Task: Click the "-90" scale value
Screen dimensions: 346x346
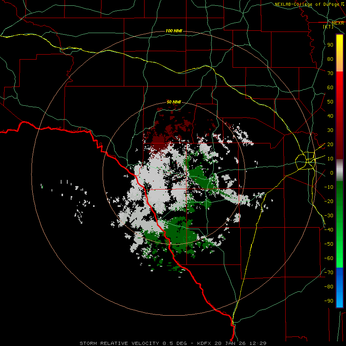Action: 329,301
